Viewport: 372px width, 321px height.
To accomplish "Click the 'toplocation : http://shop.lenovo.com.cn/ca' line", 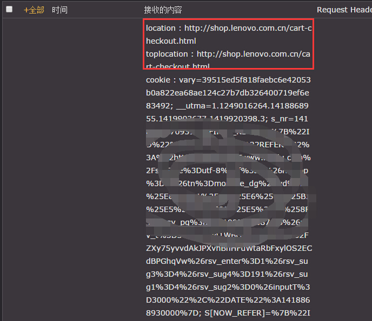I will pyautogui.click(x=228, y=54).
